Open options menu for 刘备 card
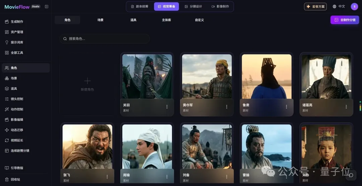The height and width of the screenshot is (186, 362). coord(227,177)
